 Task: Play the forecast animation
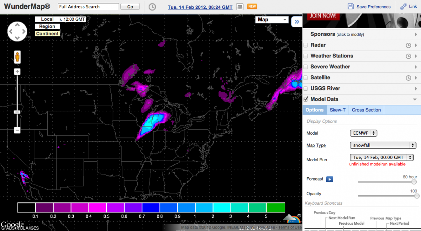(x=329, y=179)
